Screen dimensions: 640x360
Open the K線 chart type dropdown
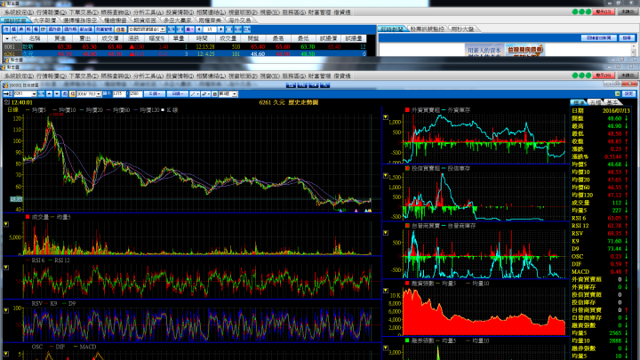[155, 94]
